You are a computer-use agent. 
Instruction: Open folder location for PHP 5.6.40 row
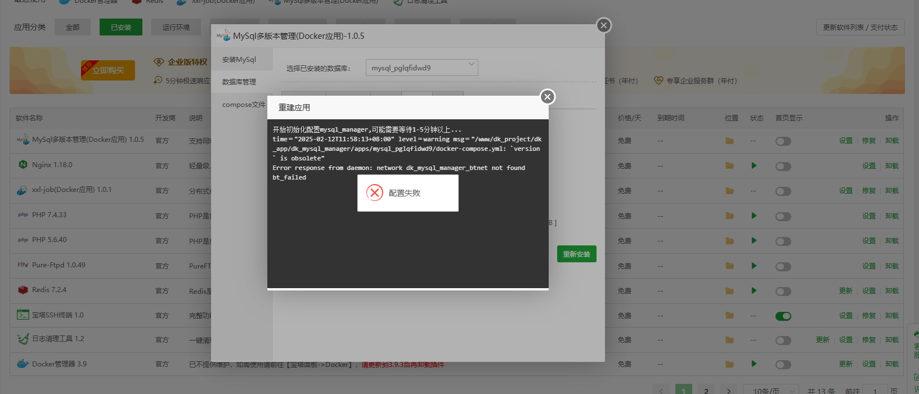click(729, 241)
